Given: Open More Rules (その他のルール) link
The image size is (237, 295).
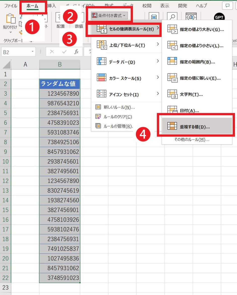Looking at the screenshot, I should (x=192, y=140).
